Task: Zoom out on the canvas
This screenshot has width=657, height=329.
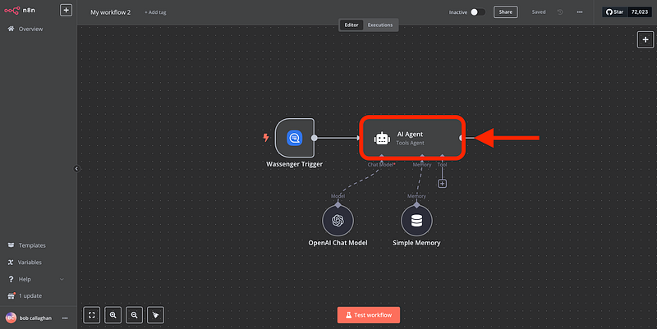Action: [x=134, y=314]
